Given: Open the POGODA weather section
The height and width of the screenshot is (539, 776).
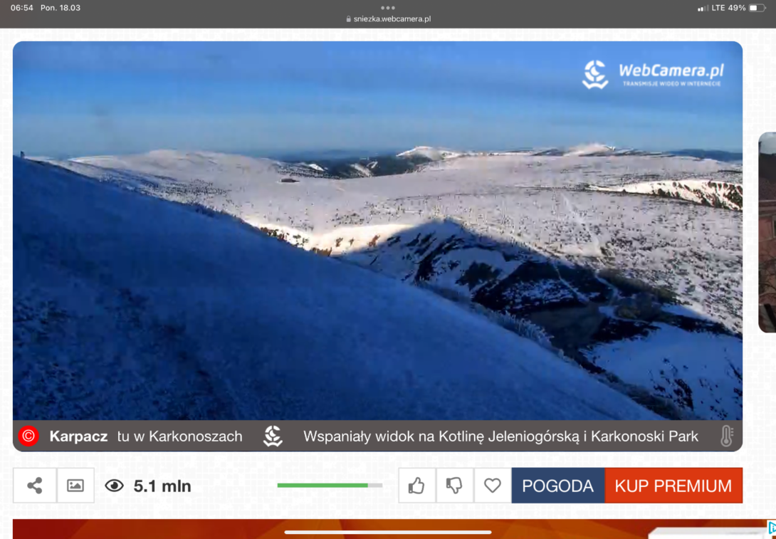Looking at the screenshot, I should 557,486.
